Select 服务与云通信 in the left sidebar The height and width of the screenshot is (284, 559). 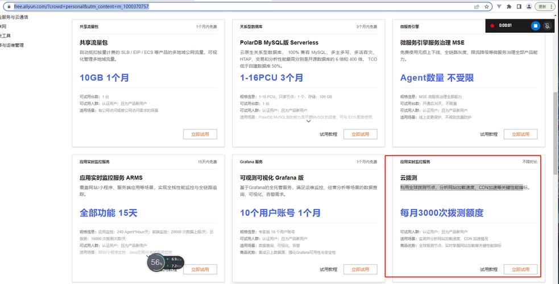point(14,17)
